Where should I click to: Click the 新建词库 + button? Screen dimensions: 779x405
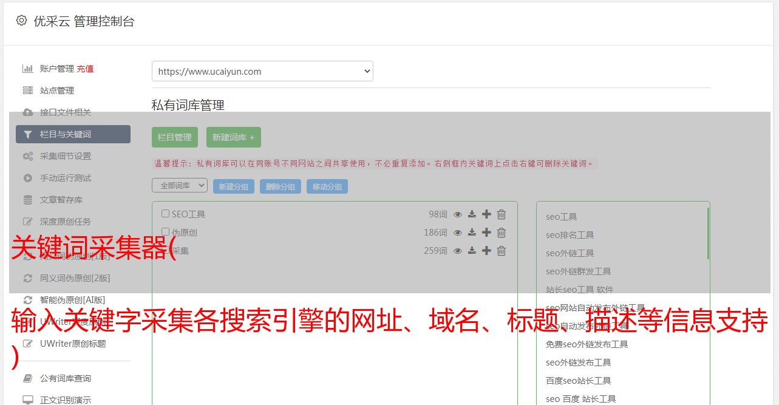pyautogui.click(x=234, y=137)
